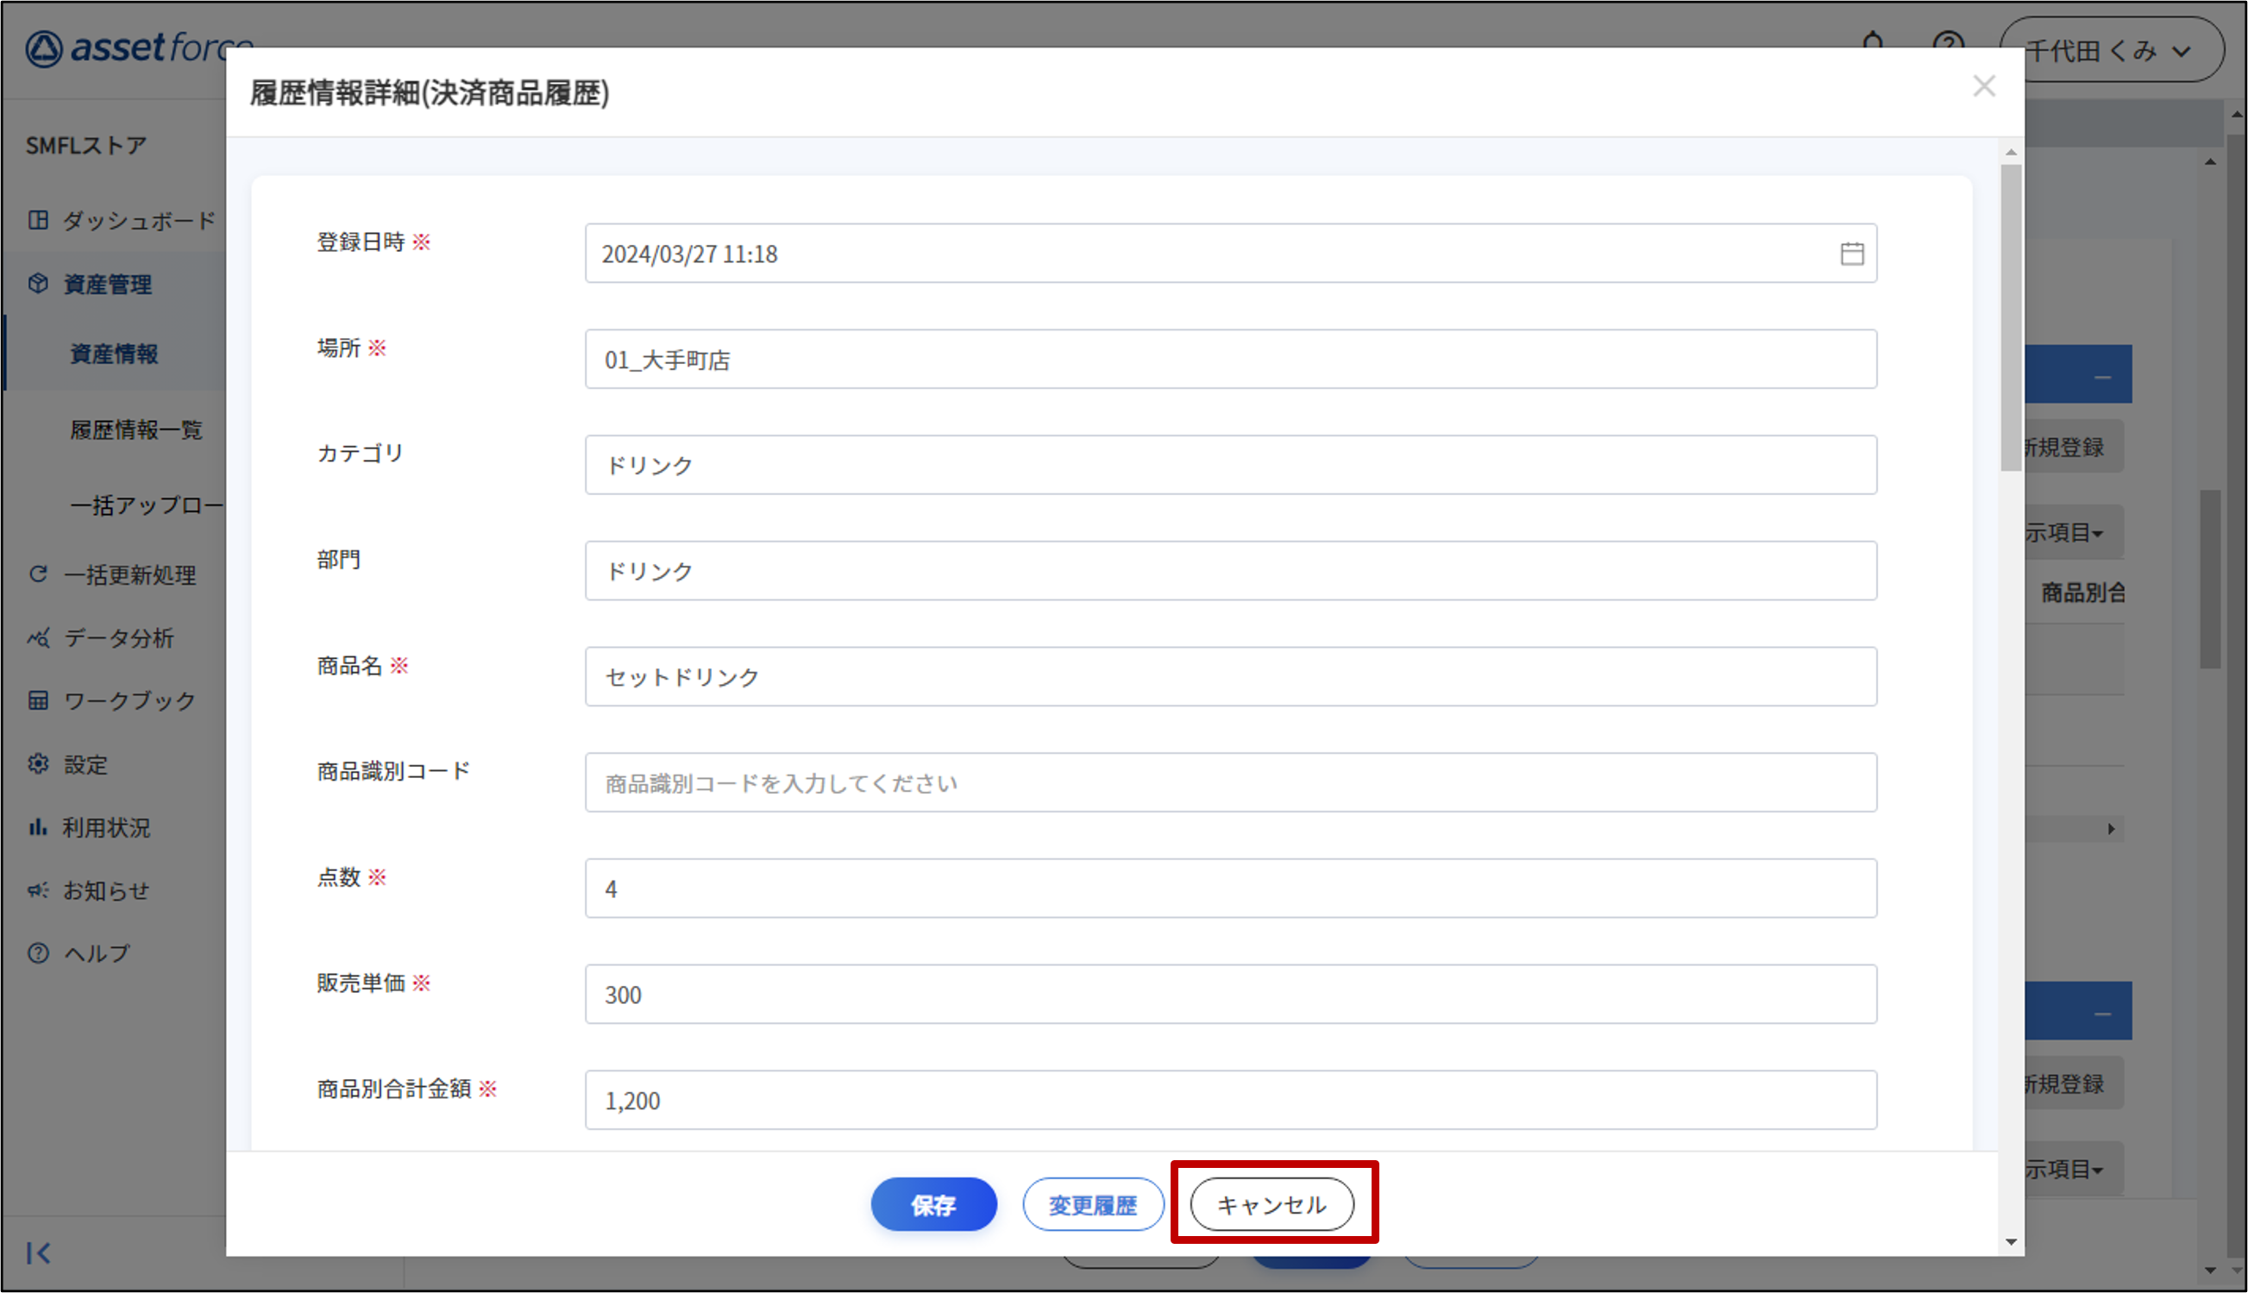
Task: Select 一括更新処理 in the sidebar
Action: point(129,574)
